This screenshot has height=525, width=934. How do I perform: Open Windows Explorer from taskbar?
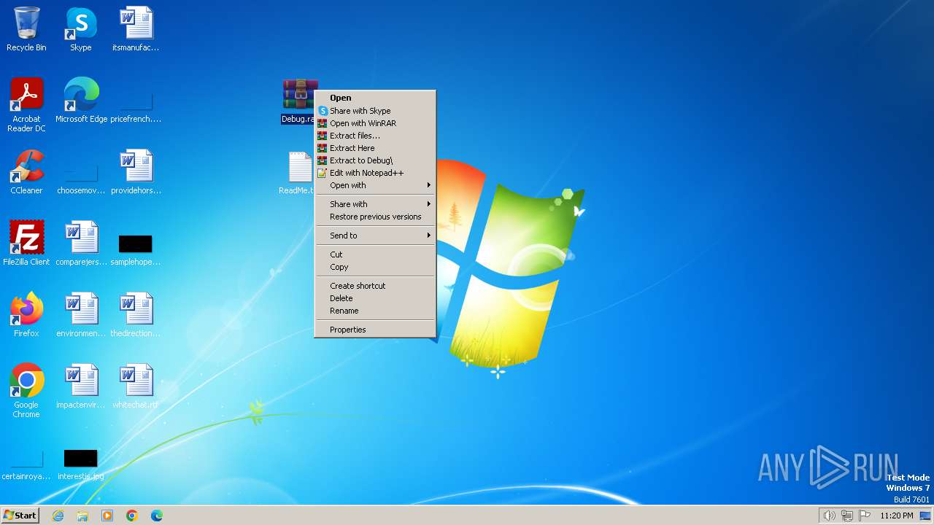[82, 516]
